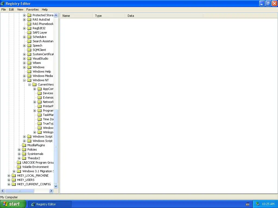278x208 pixels.
Task: Select the Windows key under Microsoft
Action: pyautogui.click(x=39, y=67)
